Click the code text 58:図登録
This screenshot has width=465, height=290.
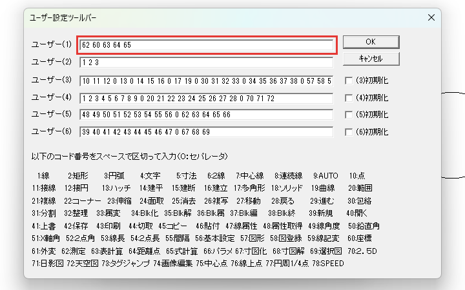click(286, 238)
